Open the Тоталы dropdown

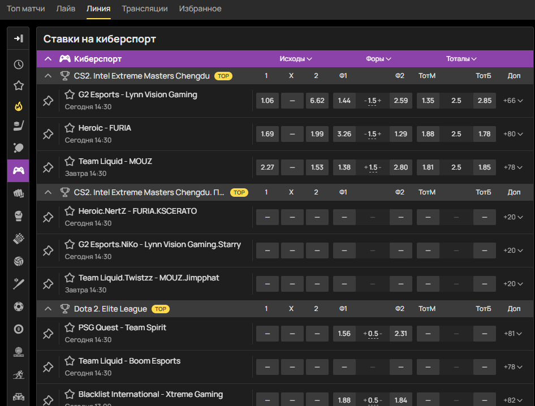click(461, 59)
